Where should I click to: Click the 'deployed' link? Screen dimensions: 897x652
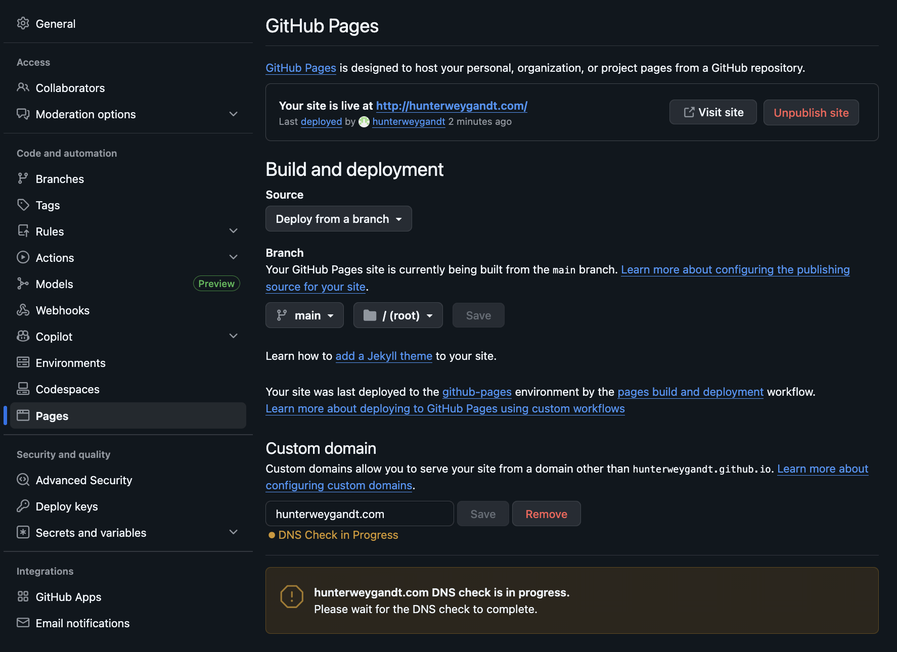321,122
